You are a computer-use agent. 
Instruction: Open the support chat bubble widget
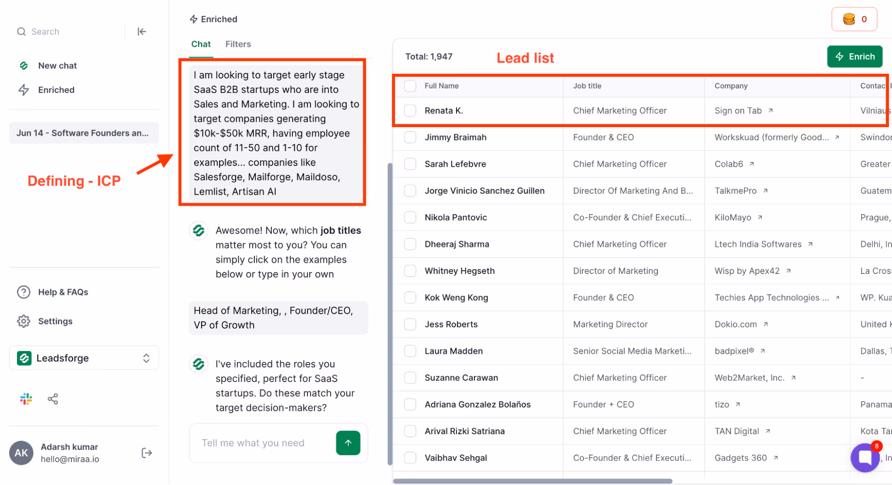(x=865, y=457)
